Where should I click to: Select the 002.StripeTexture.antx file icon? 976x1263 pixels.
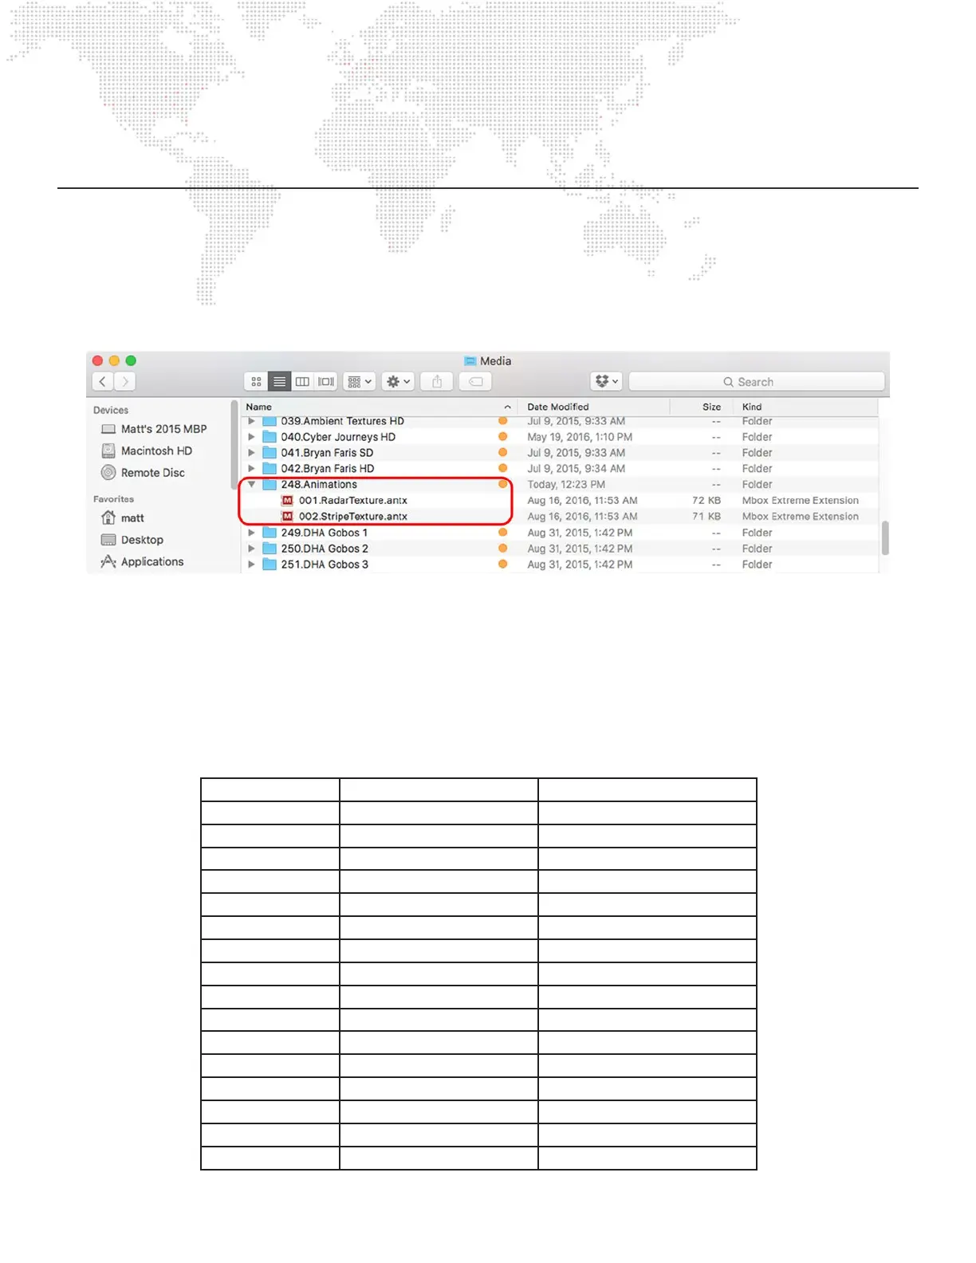pyautogui.click(x=287, y=517)
